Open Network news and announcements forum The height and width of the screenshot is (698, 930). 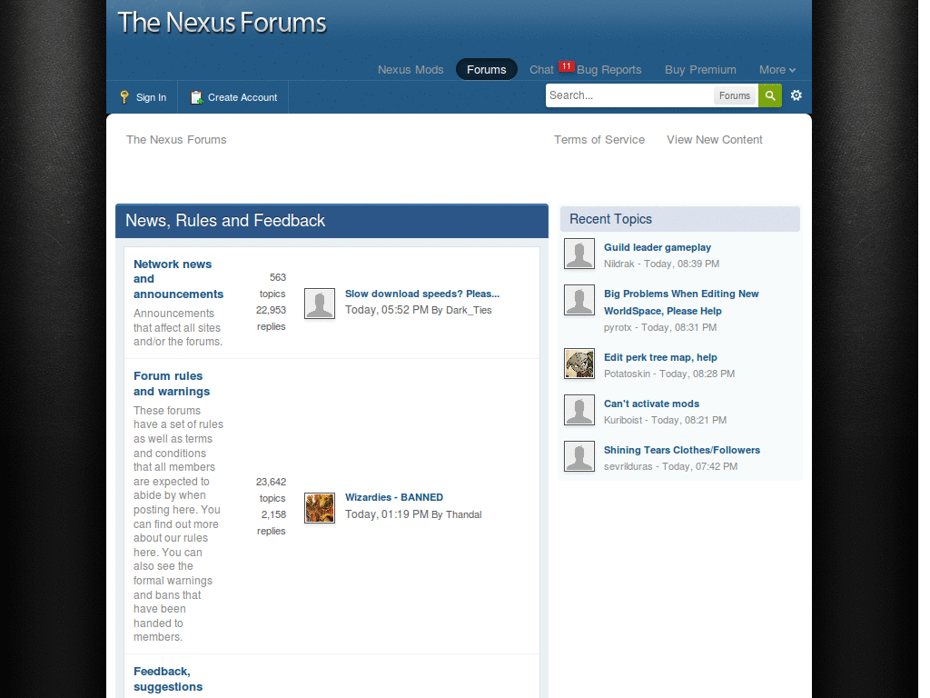click(176, 278)
